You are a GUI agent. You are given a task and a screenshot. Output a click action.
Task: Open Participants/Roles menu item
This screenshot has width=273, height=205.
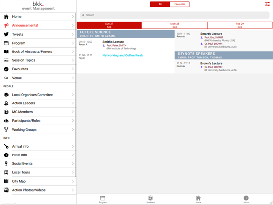click(x=38, y=121)
